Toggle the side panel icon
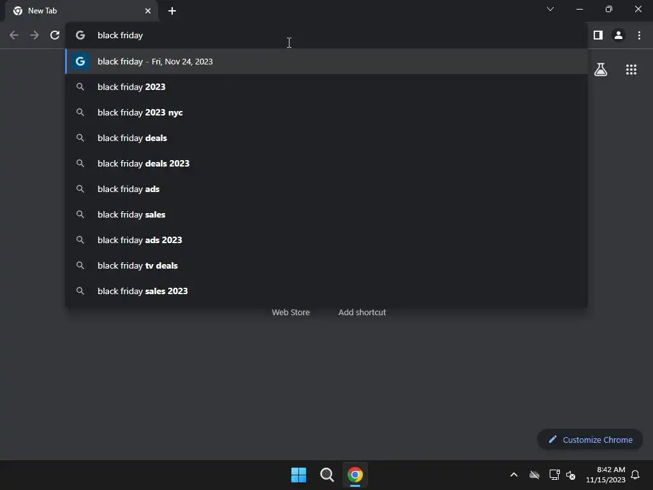Screen dimensions: 653x490 598,36
